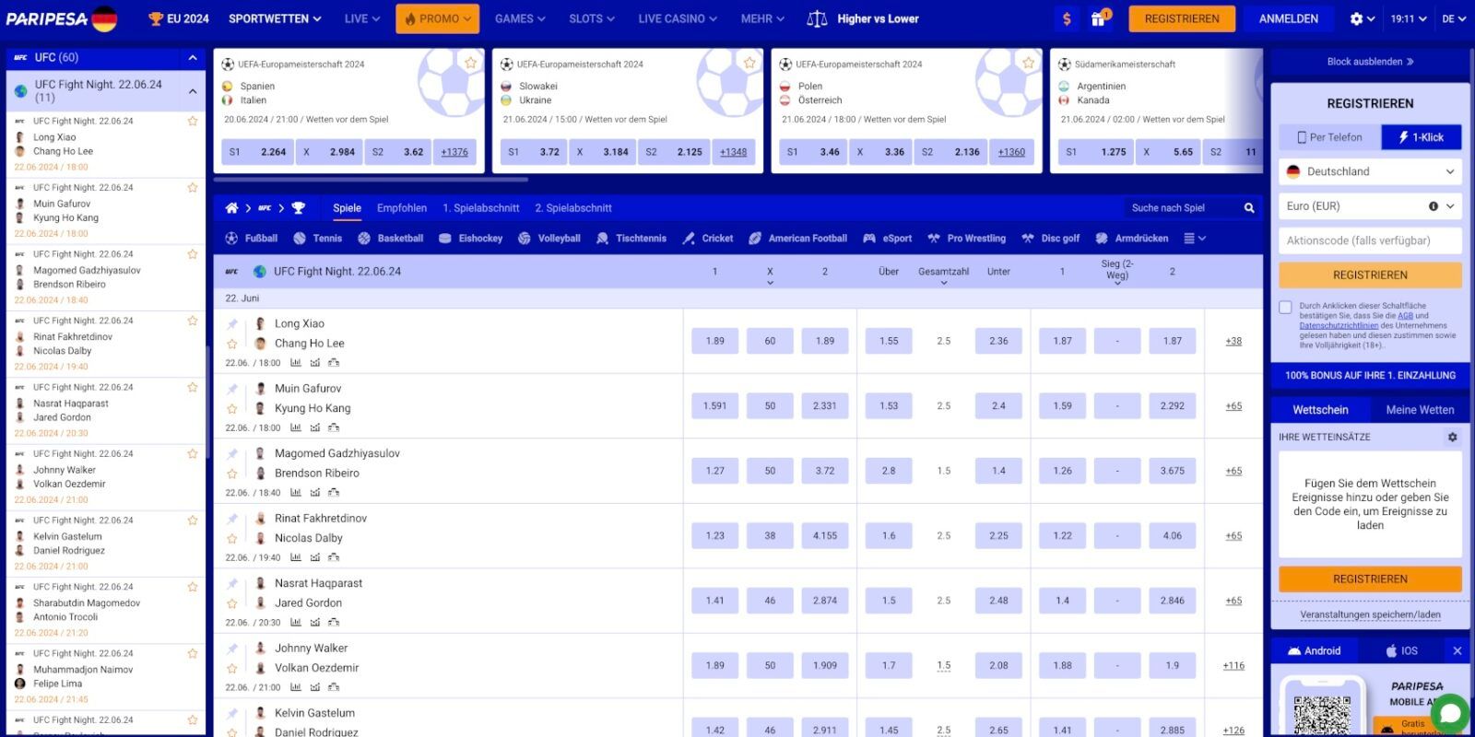Click the Veranstaltungen speichern/laden link
This screenshot has height=737, width=1475.
click(1370, 614)
